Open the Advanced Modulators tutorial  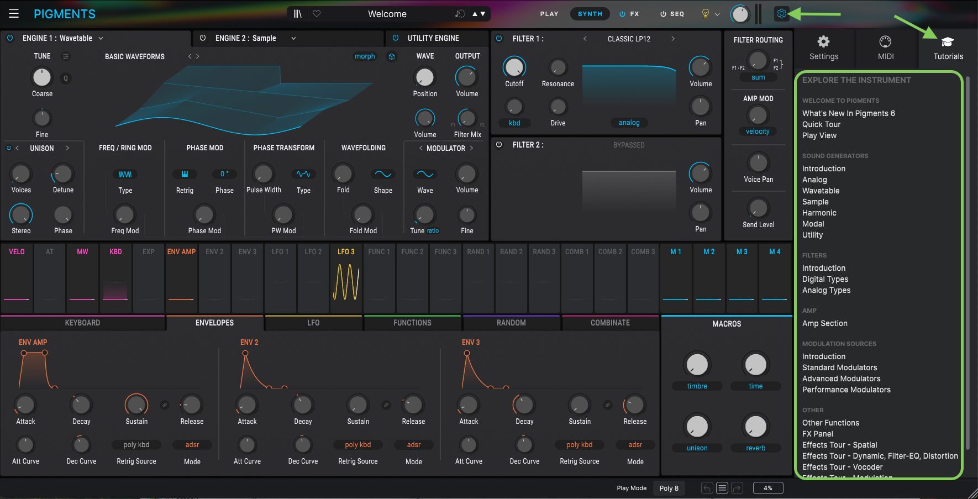click(x=841, y=379)
